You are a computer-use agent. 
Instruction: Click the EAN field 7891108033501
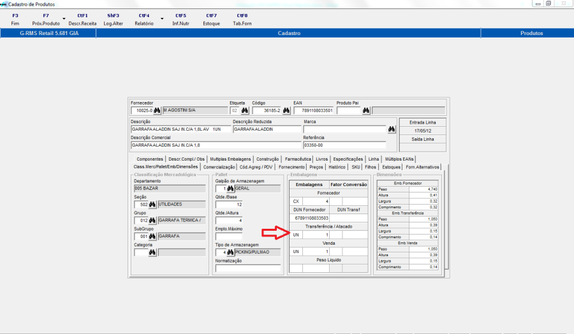313,110
